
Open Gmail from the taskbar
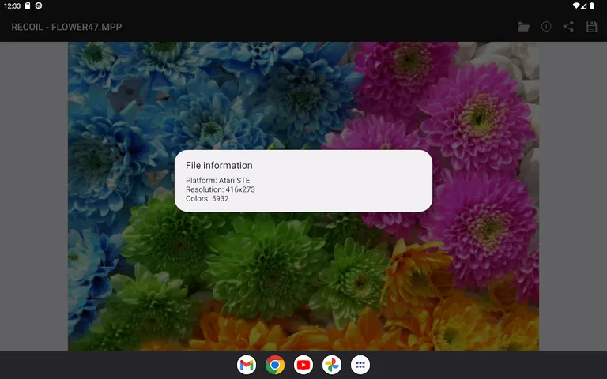coord(247,365)
